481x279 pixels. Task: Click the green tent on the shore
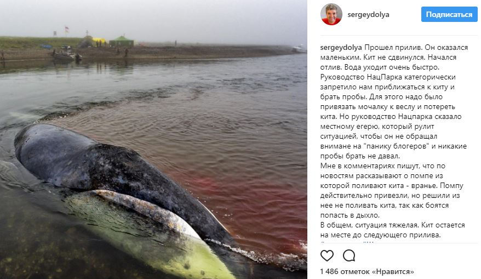coord(122,41)
